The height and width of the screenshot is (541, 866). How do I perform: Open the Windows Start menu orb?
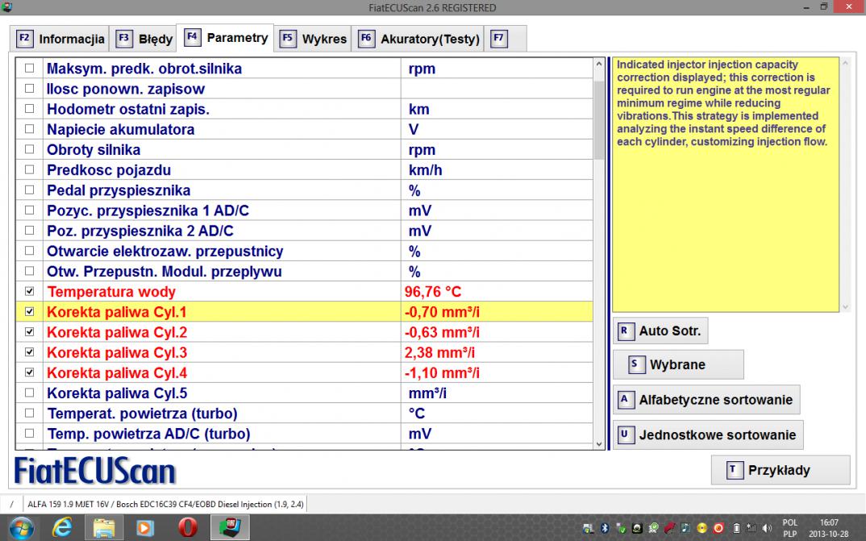pos(20,528)
